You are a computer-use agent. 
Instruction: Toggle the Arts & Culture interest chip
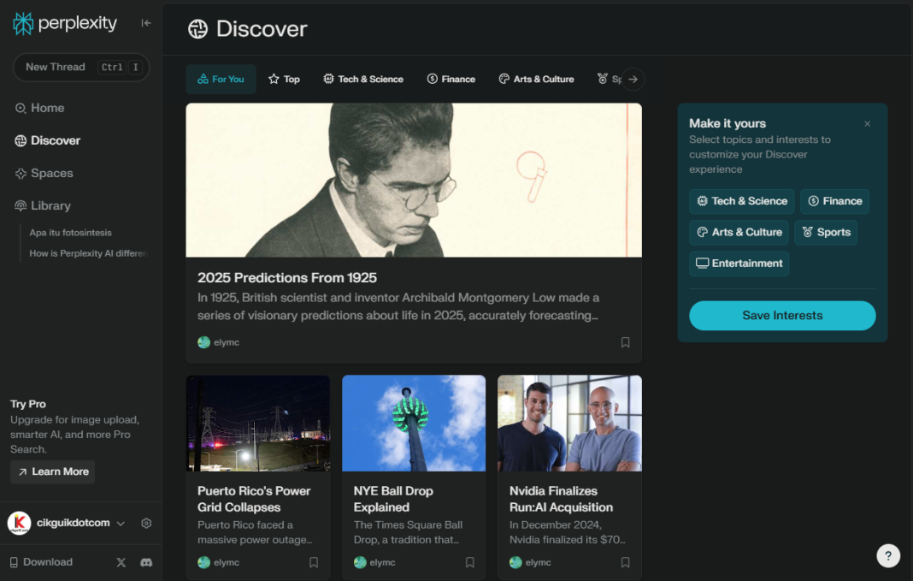739,232
